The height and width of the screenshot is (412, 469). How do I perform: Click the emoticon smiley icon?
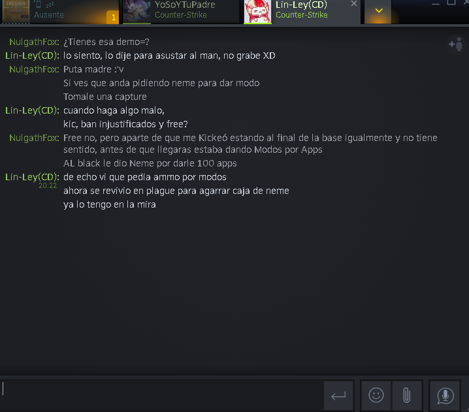pos(376,395)
